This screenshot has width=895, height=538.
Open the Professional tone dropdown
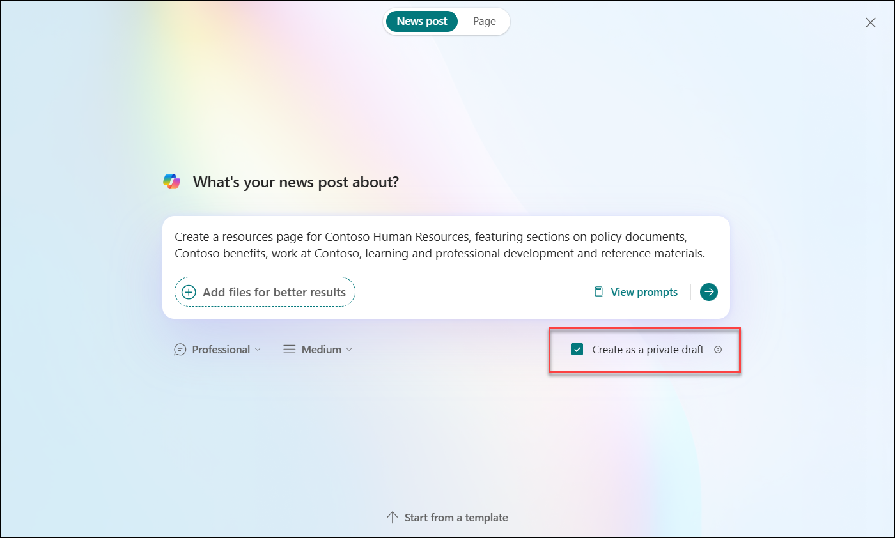click(x=221, y=349)
